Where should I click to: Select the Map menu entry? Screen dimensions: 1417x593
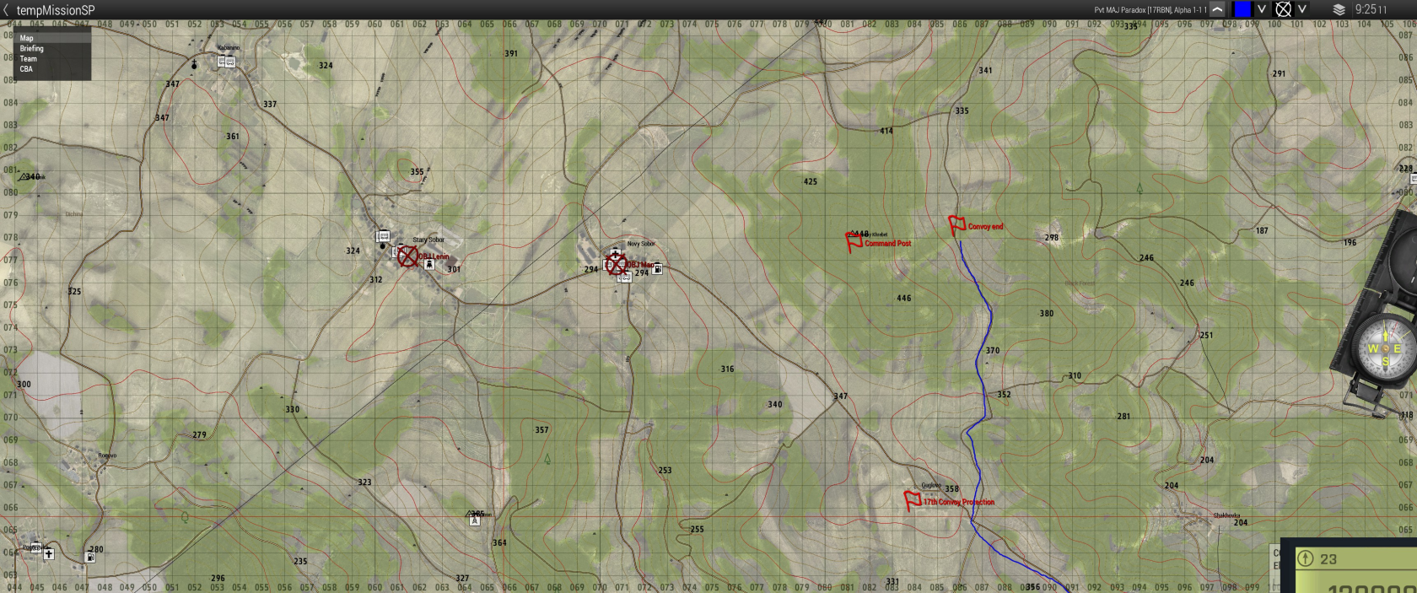(27, 38)
